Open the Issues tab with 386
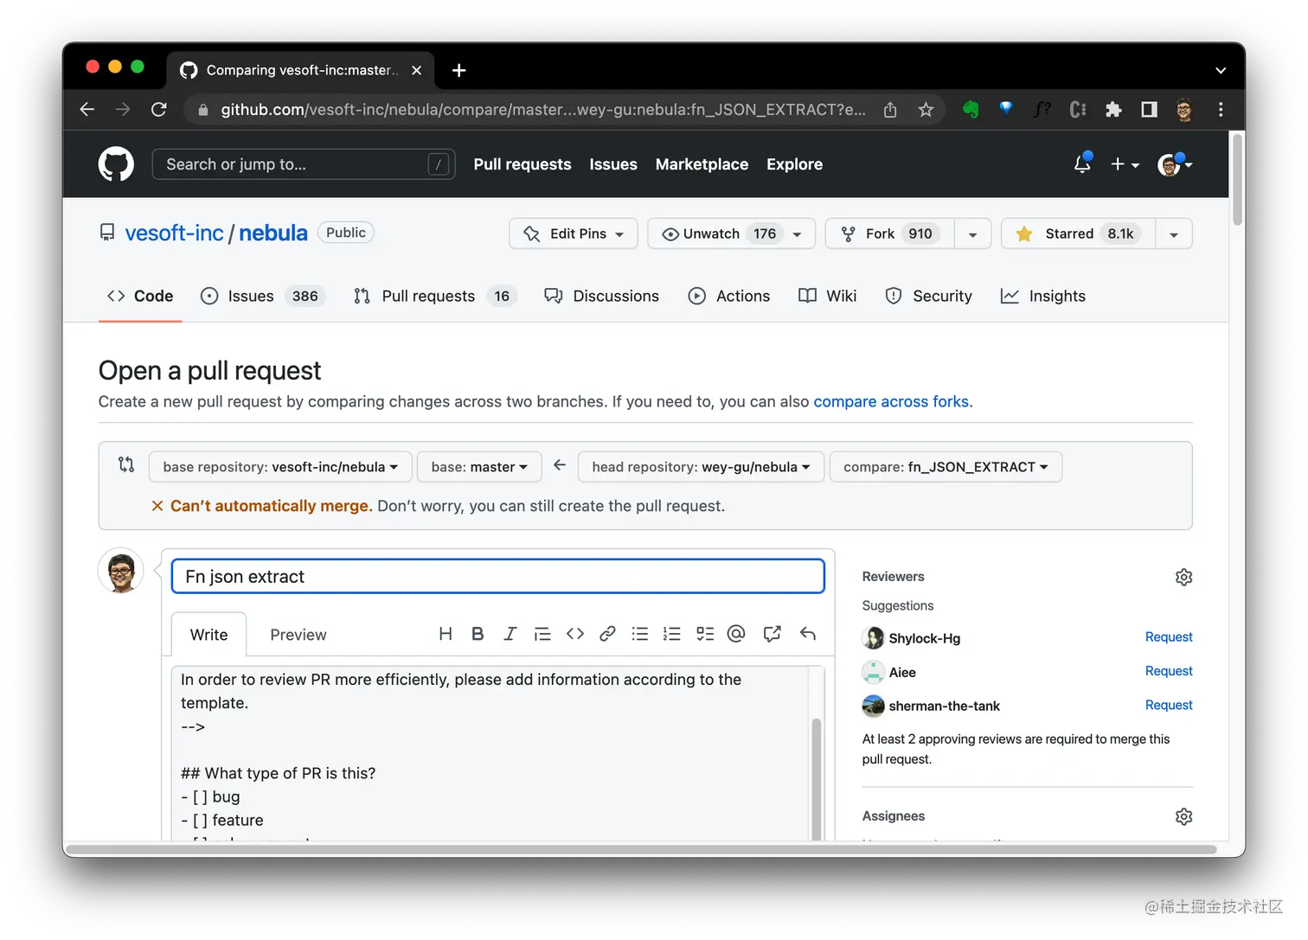This screenshot has width=1308, height=940. [x=262, y=296]
